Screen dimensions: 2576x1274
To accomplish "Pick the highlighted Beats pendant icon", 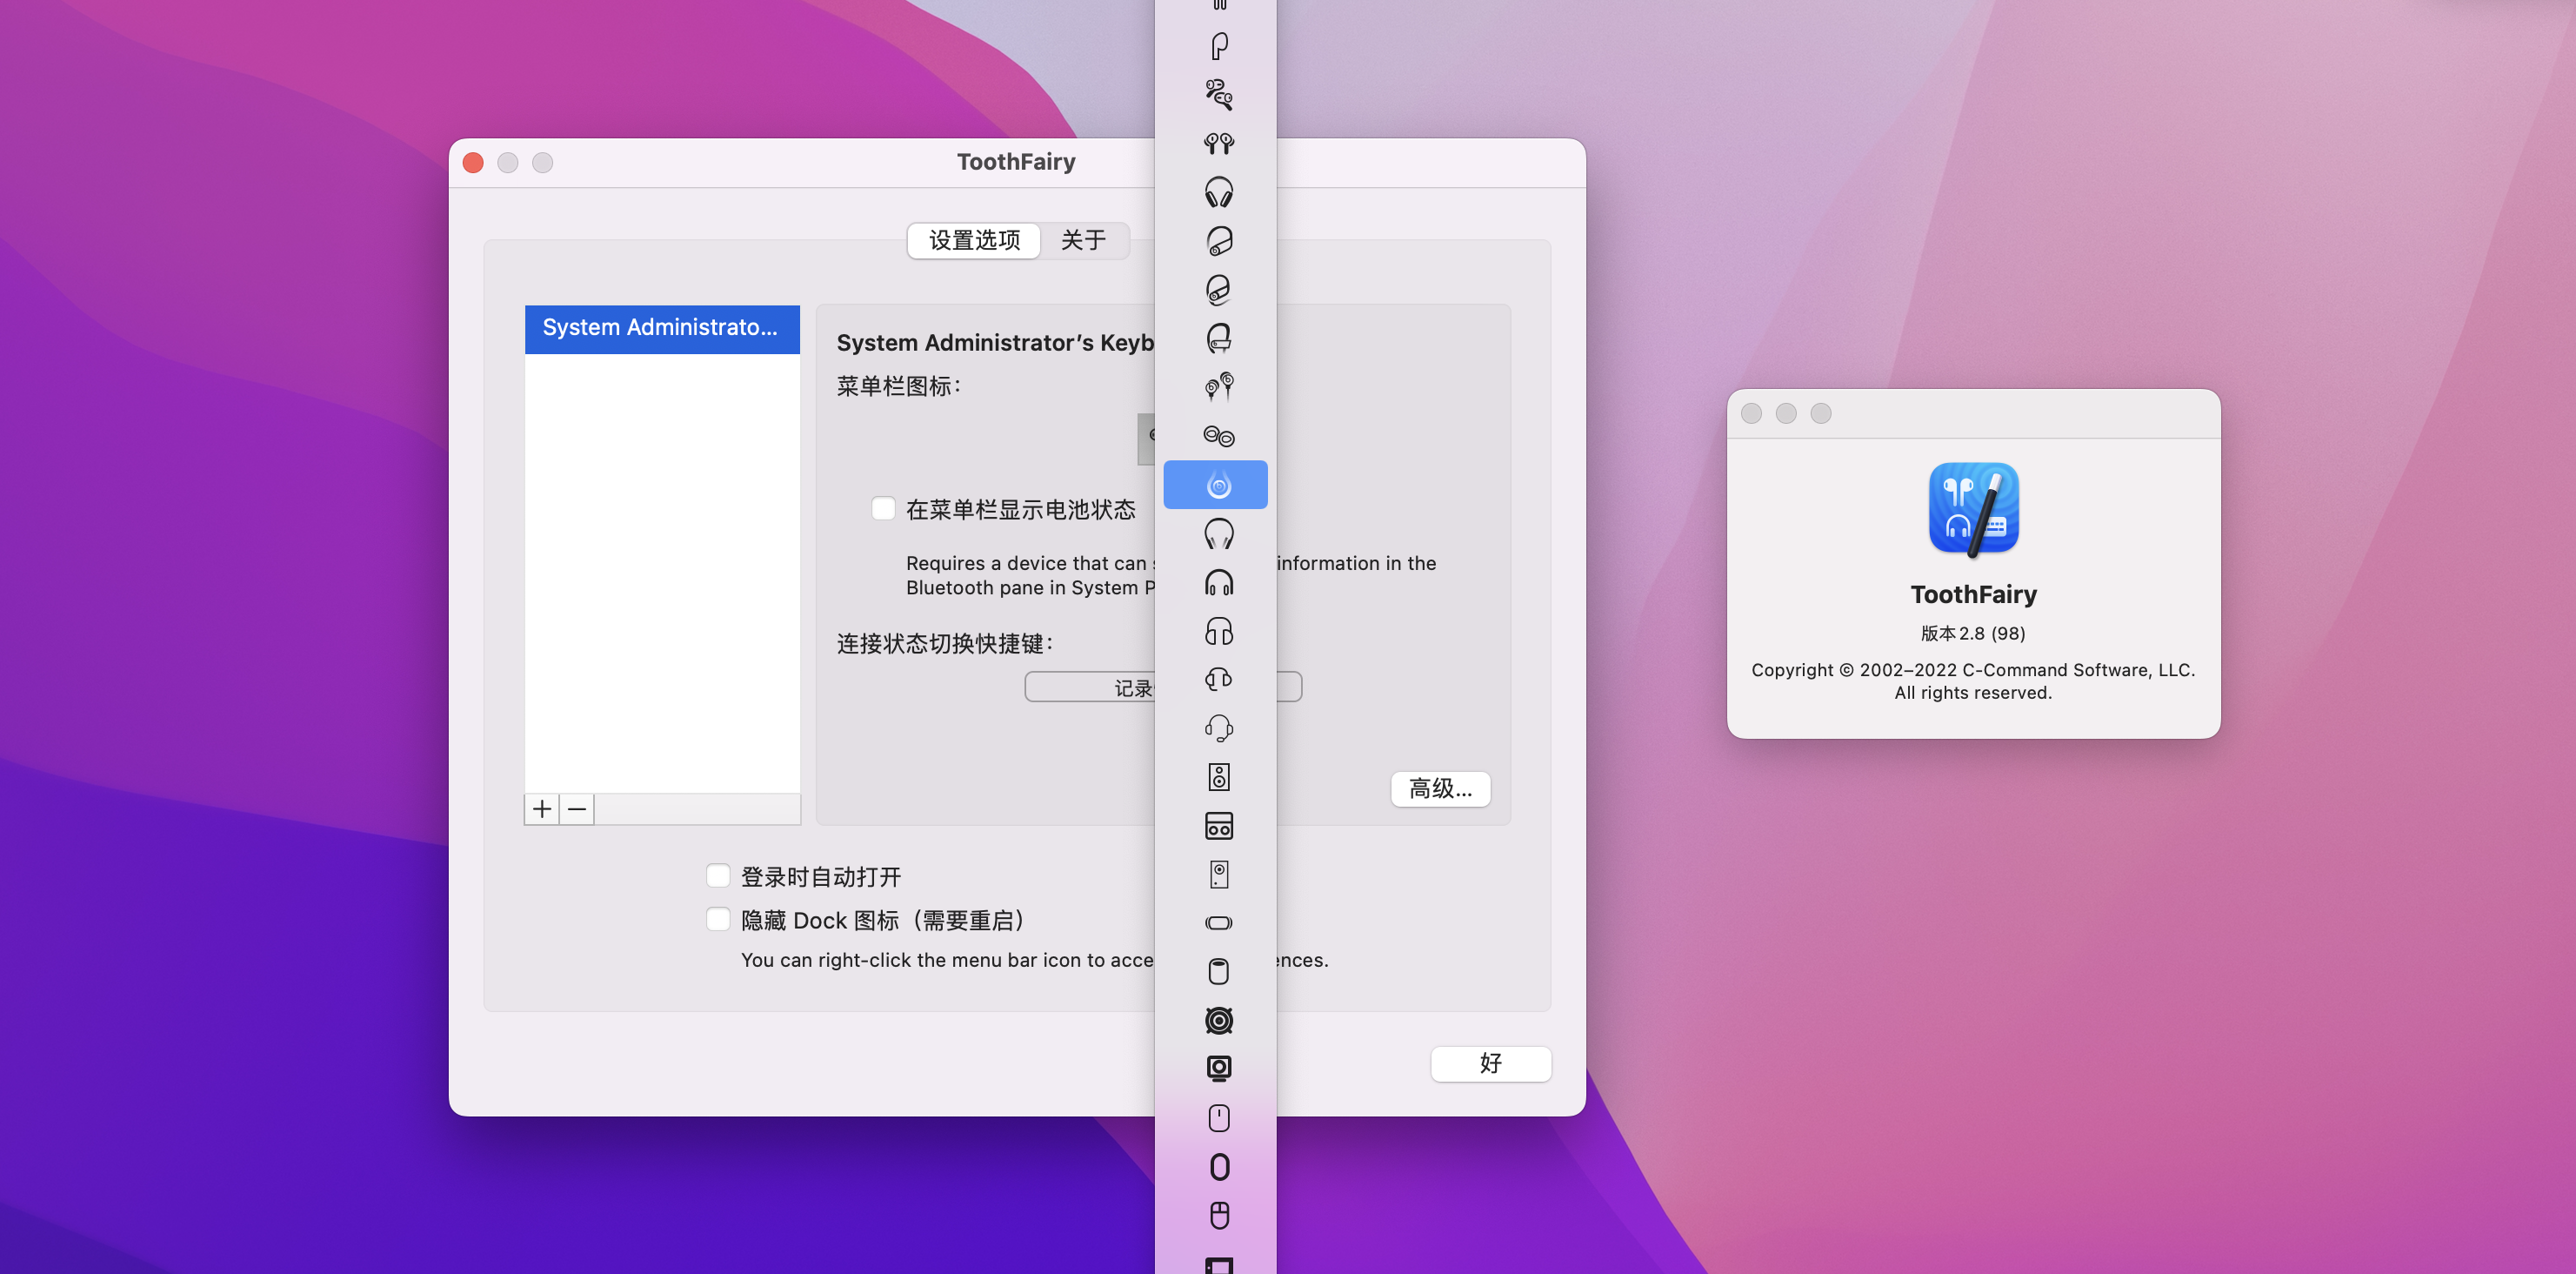I will click(x=1216, y=486).
